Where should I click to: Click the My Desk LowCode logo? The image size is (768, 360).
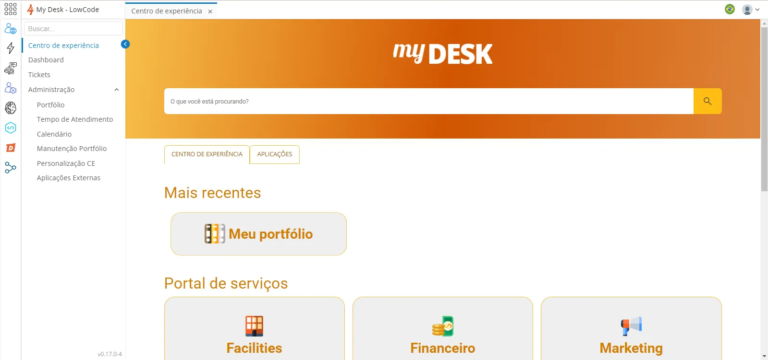tap(63, 10)
